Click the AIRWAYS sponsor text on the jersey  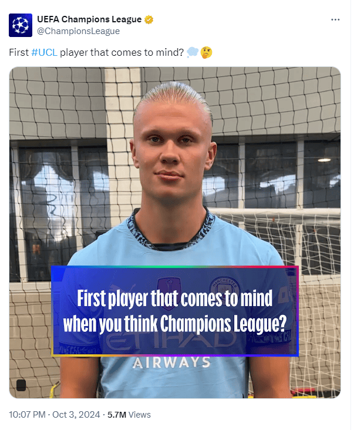coord(171,363)
